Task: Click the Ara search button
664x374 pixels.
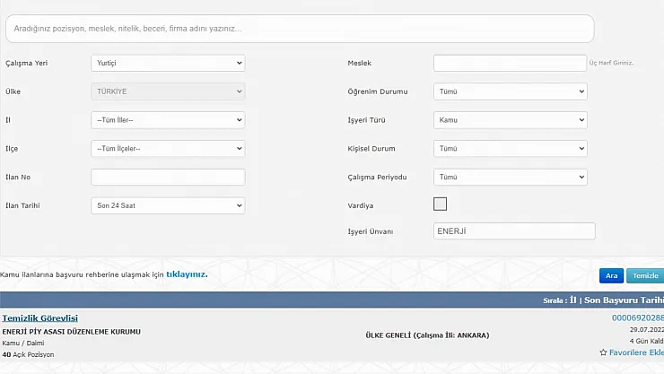Action: (x=611, y=276)
